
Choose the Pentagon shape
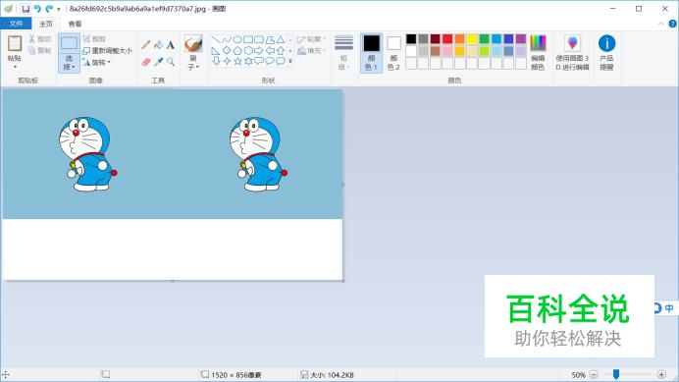click(x=237, y=51)
